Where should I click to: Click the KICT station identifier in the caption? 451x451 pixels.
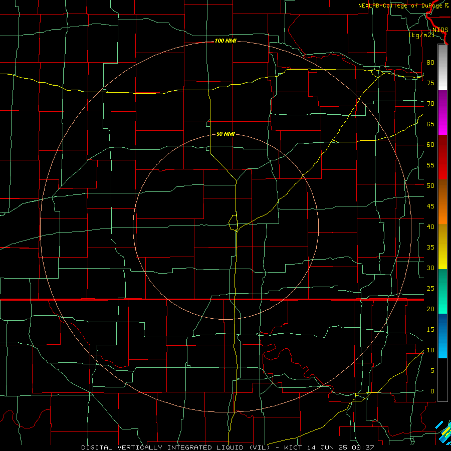tap(294, 447)
